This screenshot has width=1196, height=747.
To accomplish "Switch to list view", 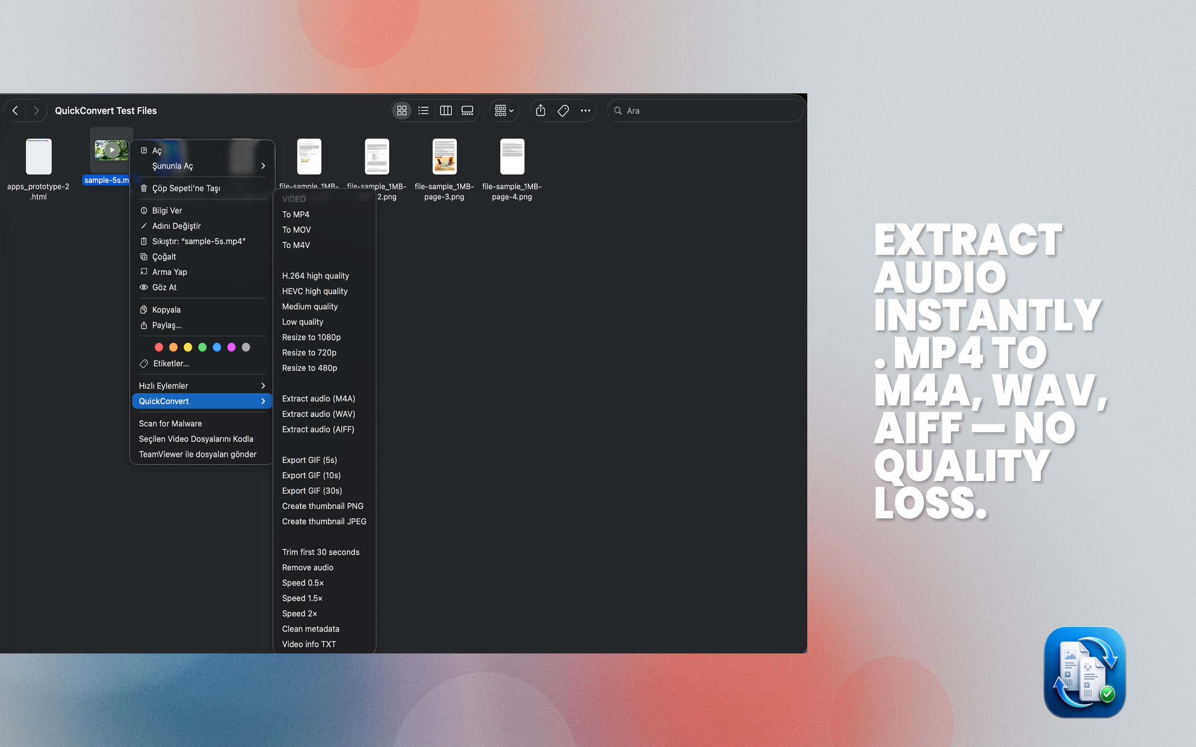I will click(x=424, y=111).
